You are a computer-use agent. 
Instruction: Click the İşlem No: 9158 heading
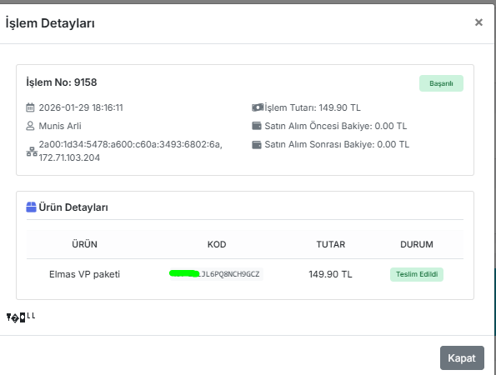click(x=62, y=82)
